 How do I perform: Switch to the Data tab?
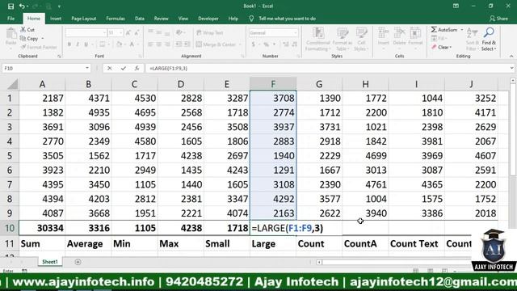140,19
